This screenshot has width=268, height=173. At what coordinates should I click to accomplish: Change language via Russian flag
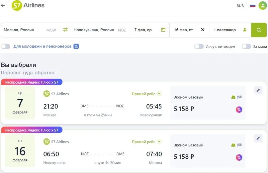pyautogui.click(x=253, y=6)
